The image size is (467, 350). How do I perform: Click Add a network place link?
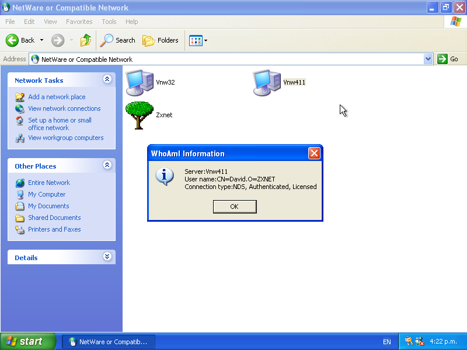pyautogui.click(x=57, y=97)
